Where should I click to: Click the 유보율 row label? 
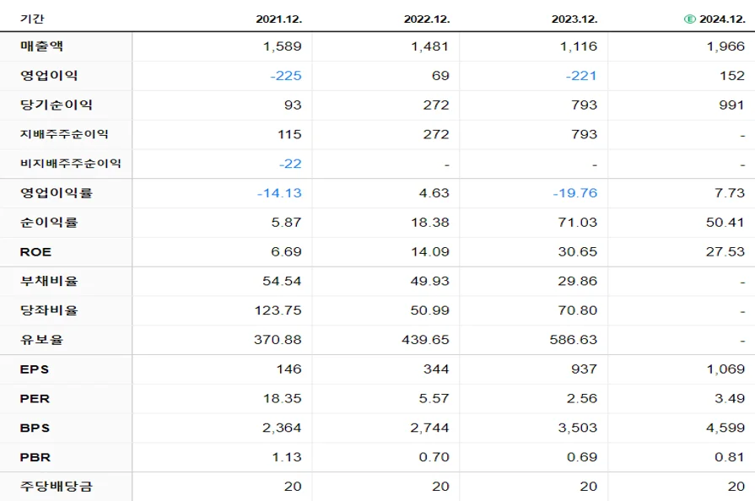[x=41, y=340]
